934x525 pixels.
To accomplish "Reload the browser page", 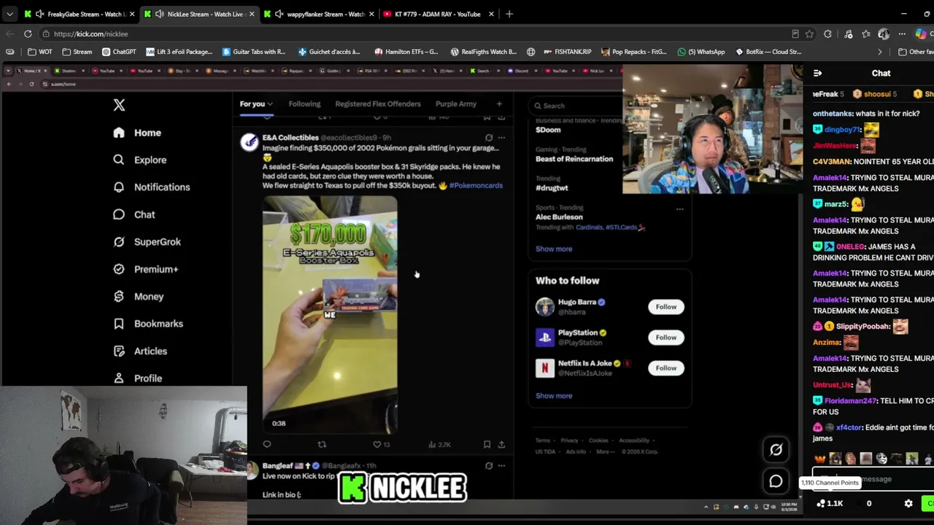I will coord(28,34).
